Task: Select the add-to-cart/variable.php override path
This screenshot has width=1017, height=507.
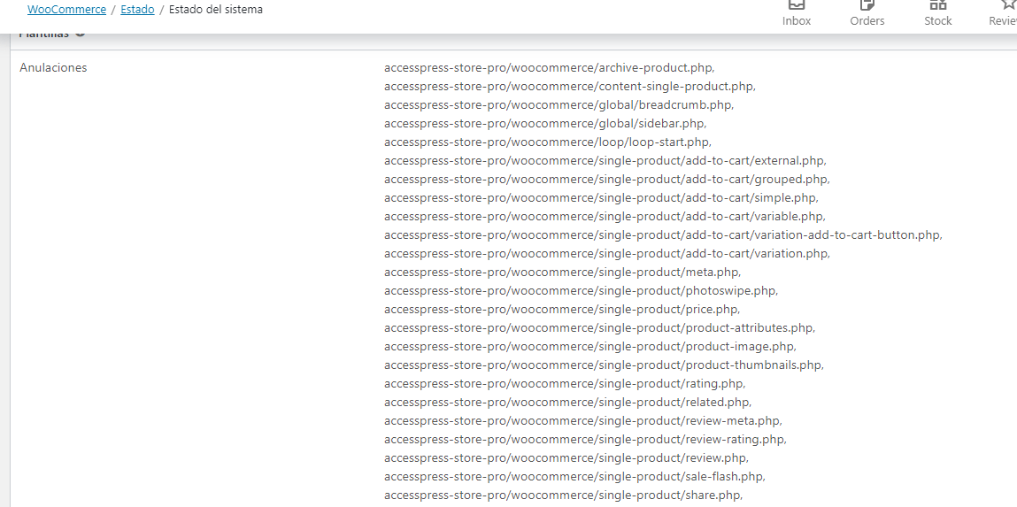Action: (x=605, y=216)
